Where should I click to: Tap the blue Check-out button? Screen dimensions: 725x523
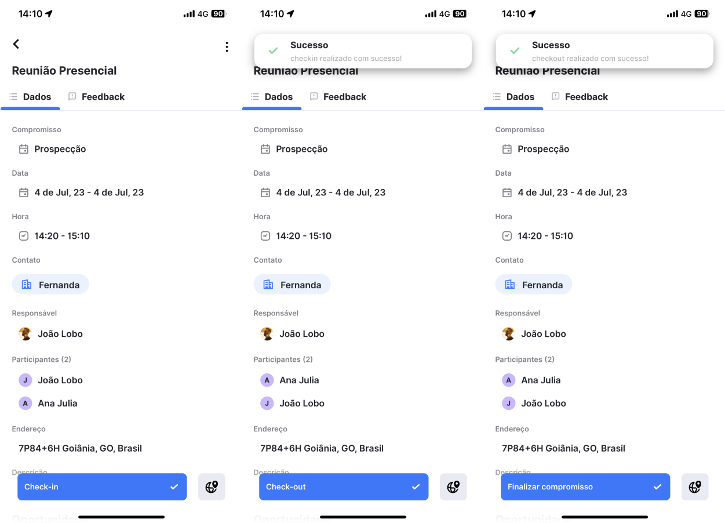344,487
